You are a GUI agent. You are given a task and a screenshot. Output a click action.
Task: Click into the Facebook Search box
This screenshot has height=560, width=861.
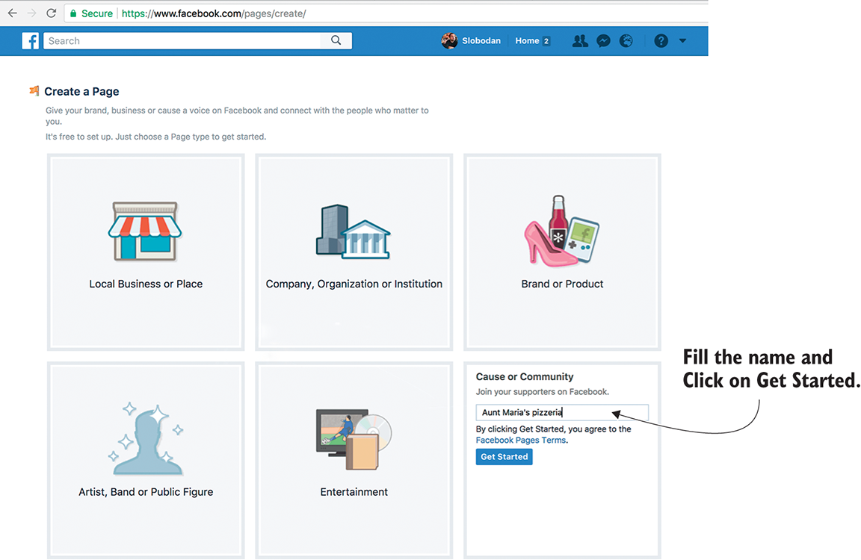pyautogui.click(x=183, y=41)
